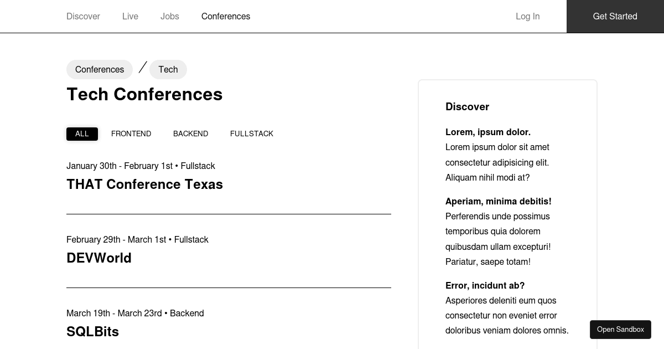
Task: Go to the Live nav item
Action: [130, 16]
